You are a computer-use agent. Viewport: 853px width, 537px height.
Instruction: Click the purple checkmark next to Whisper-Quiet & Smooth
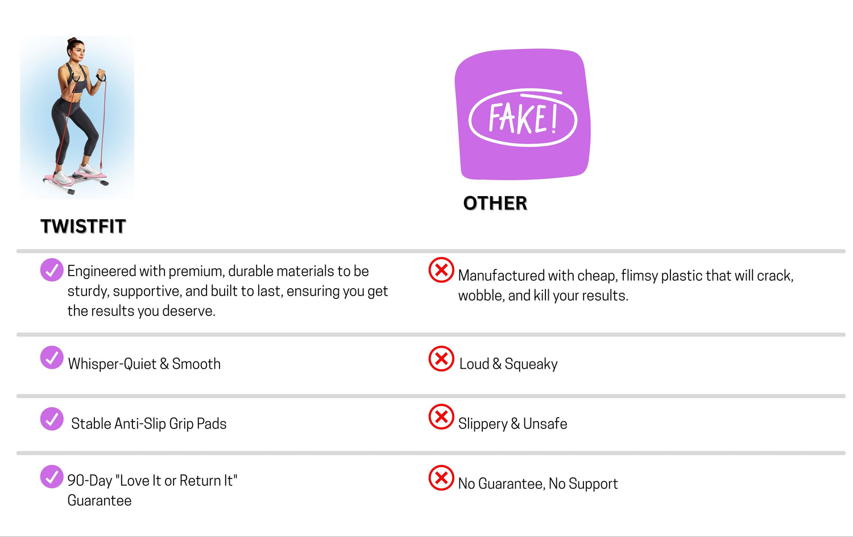[52, 357]
